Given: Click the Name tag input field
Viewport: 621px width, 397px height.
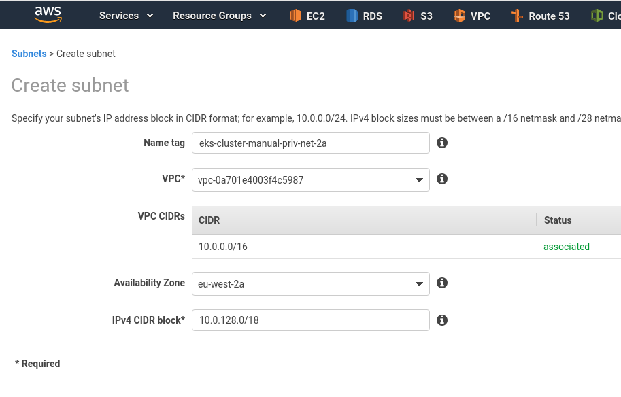Looking at the screenshot, I should click(310, 143).
